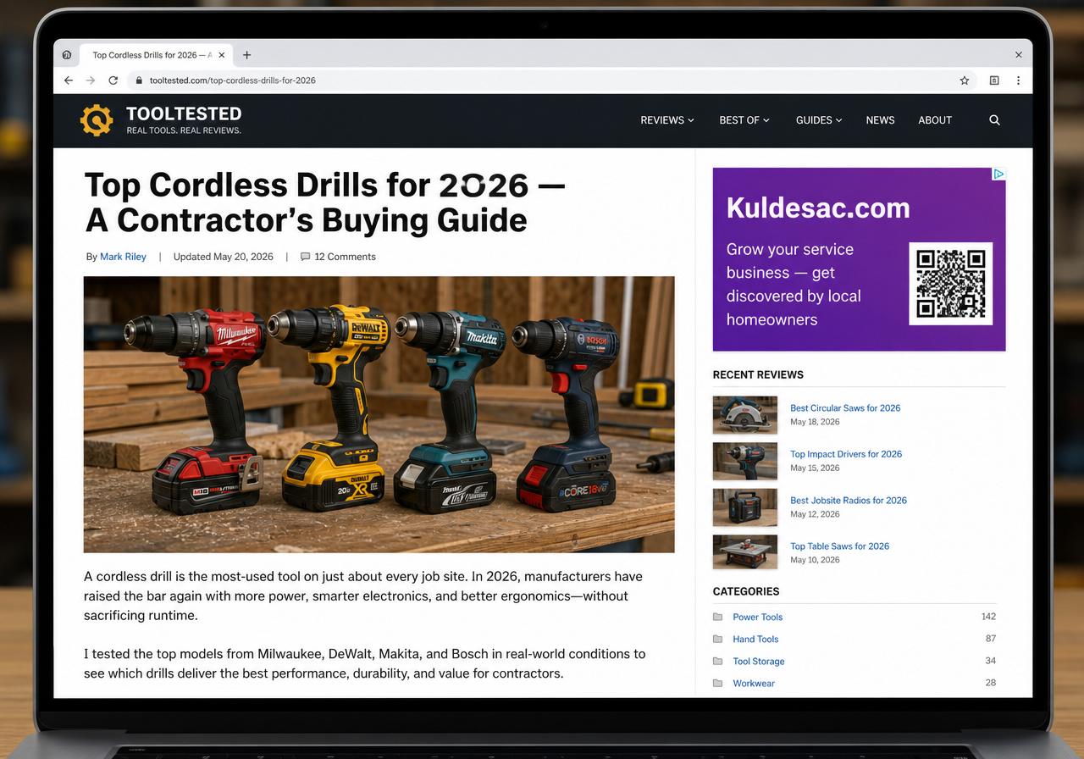Click the AdChoices icon on Kuldesac ad

(998, 174)
